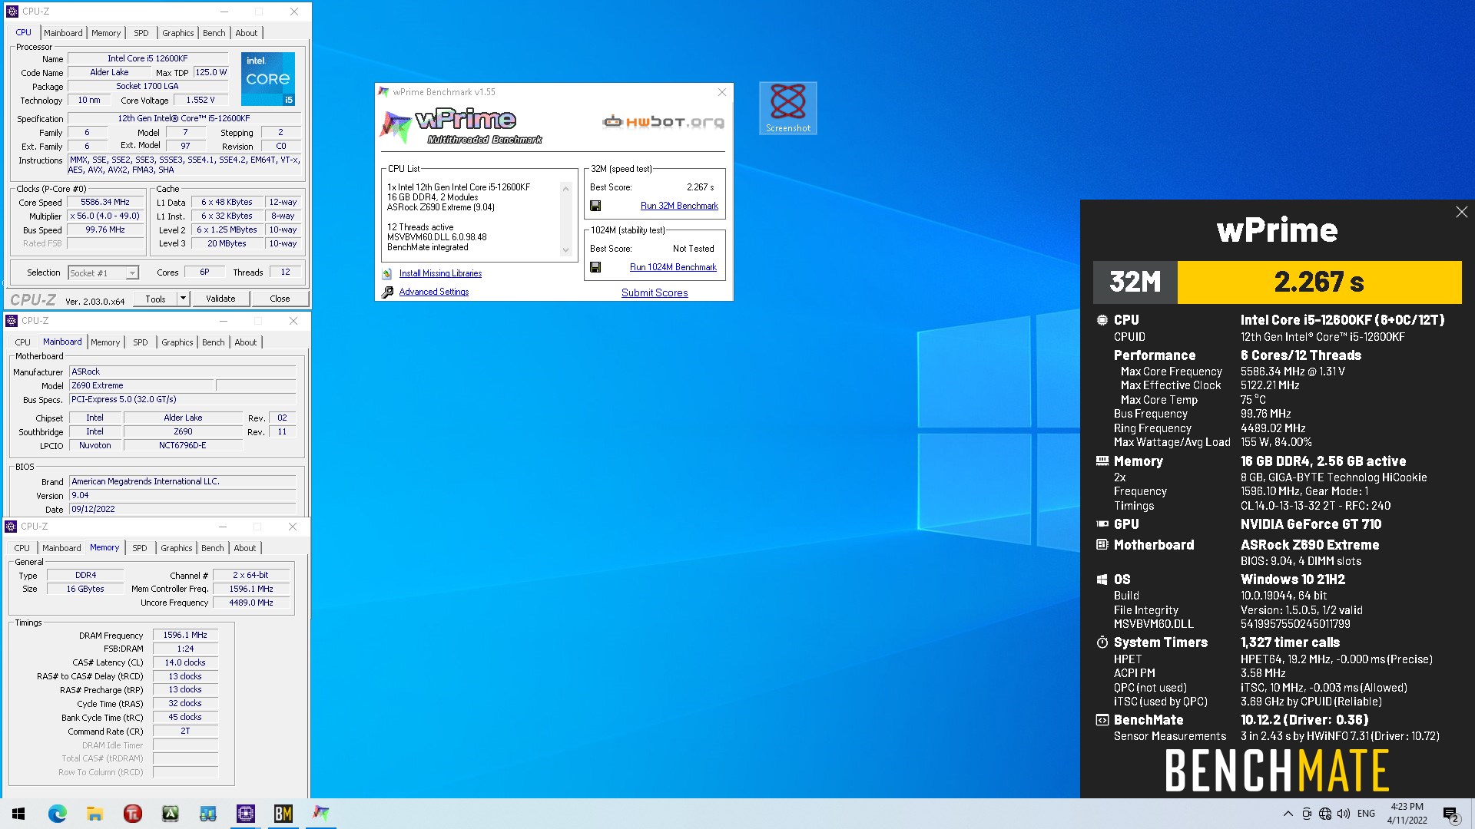1475x829 pixels.
Task: Click the BIOS Version 9.04 field
Action: coord(182,496)
